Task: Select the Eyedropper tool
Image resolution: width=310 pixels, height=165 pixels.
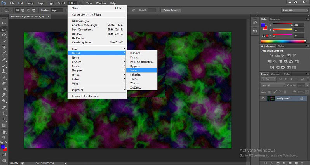Action: [x=4, y=53]
